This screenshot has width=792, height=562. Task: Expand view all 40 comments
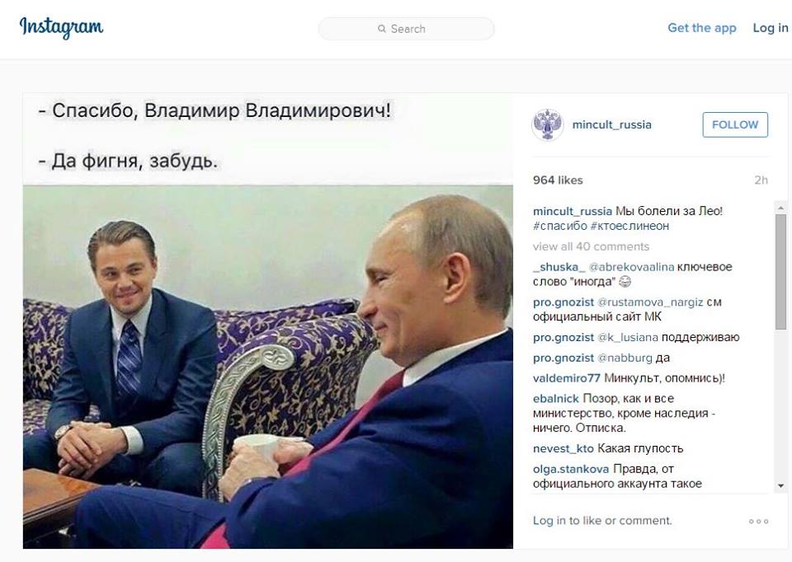pyautogui.click(x=591, y=246)
